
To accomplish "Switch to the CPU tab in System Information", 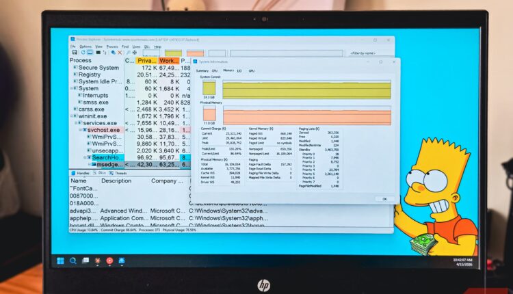I will tap(215, 70).
